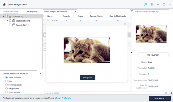
Task: Click the Pré-visualizar button
Action: pos(153,55)
